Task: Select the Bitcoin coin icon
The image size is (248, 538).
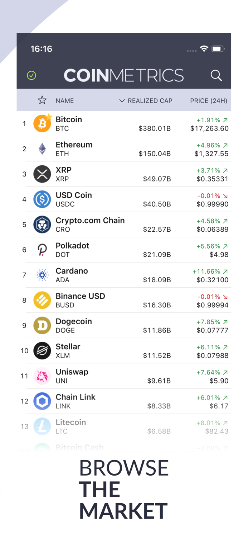Action: 42,124
